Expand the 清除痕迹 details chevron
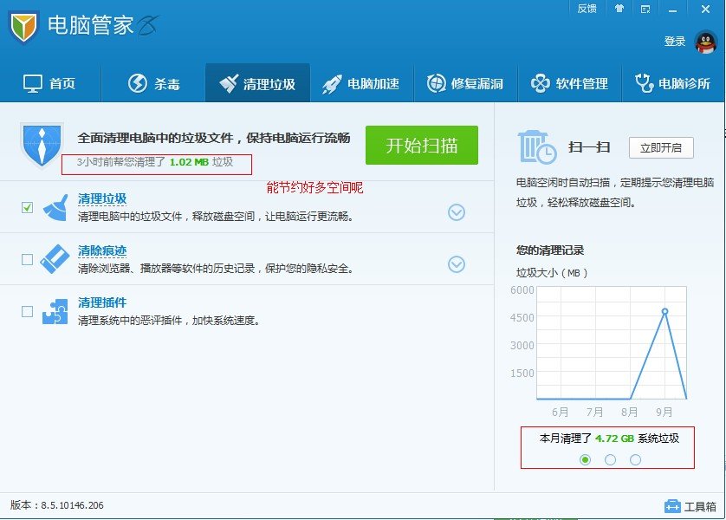726x520 pixels. coord(457,263)
